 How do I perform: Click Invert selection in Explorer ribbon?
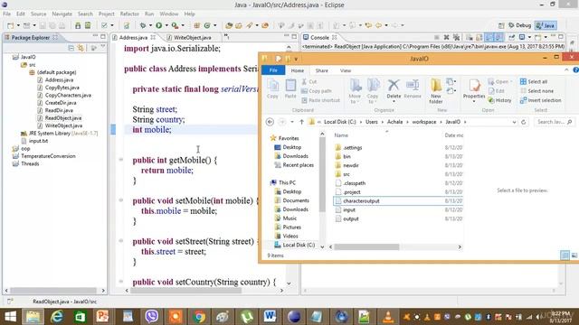click(540, 100)
